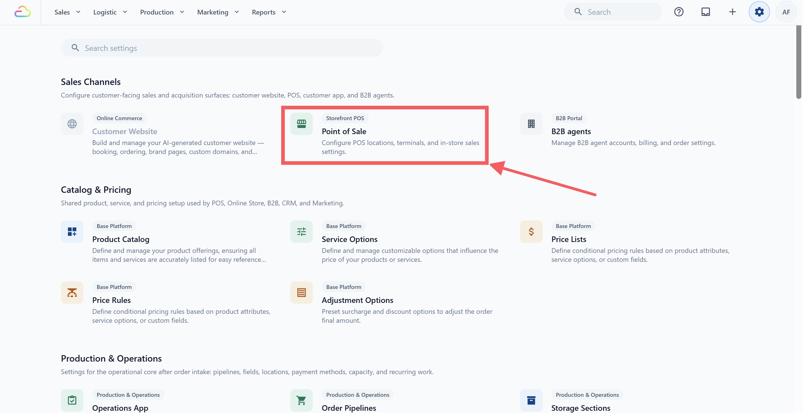This screenshot has width=803, height=413.
Task: Click Base Platform tag above Product Catalog
Action: [x=114, y=226]
